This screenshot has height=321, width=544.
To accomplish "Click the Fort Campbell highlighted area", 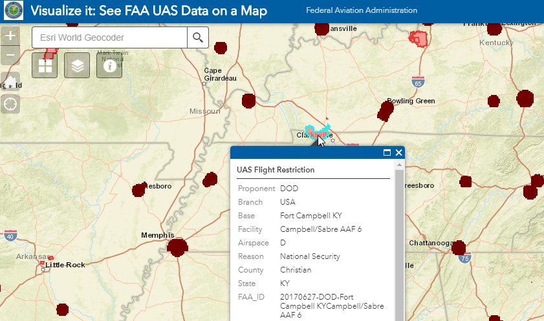I will [316, 132].
